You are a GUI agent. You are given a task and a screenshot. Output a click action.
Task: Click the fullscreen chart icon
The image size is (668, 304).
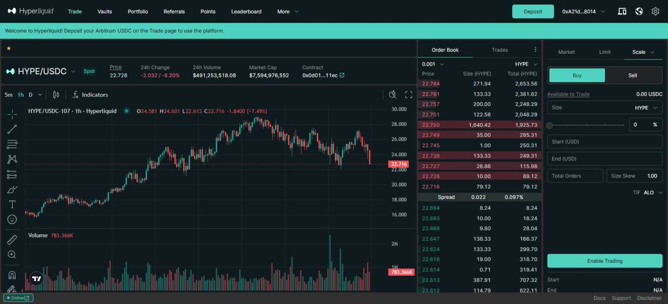[408, 95]
